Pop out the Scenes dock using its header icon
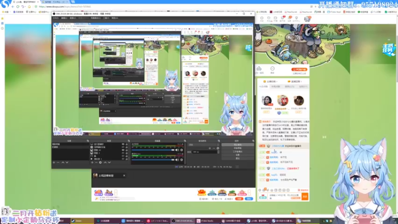 tap(88, 141)
